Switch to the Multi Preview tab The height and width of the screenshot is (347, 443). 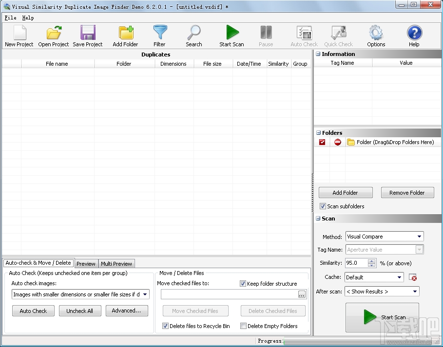[x=116, y=264]
